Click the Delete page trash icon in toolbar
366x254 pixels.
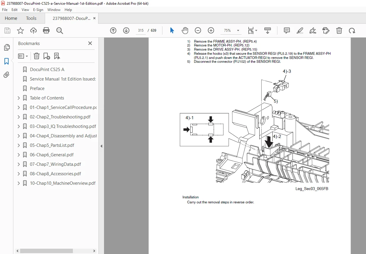point(339,30)
